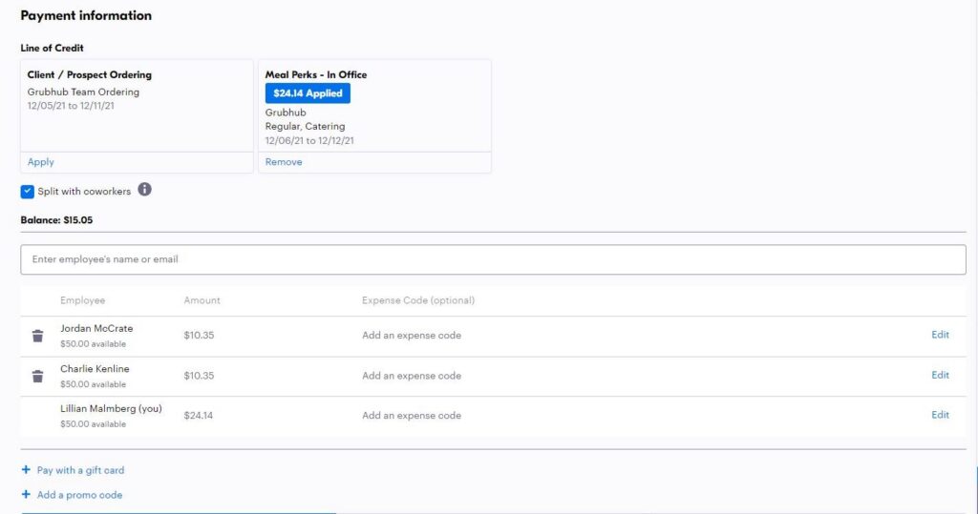Select the Client / Prospect Ordering card title
The height and width of the screenshot is (514, 978).
point(90,74)
